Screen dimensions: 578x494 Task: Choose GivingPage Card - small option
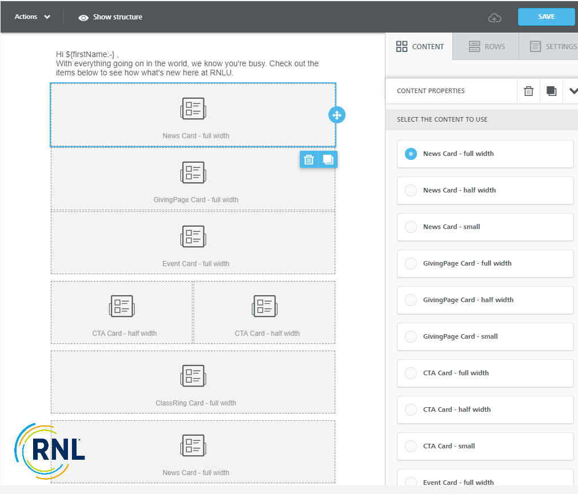[x=485, y=336]
